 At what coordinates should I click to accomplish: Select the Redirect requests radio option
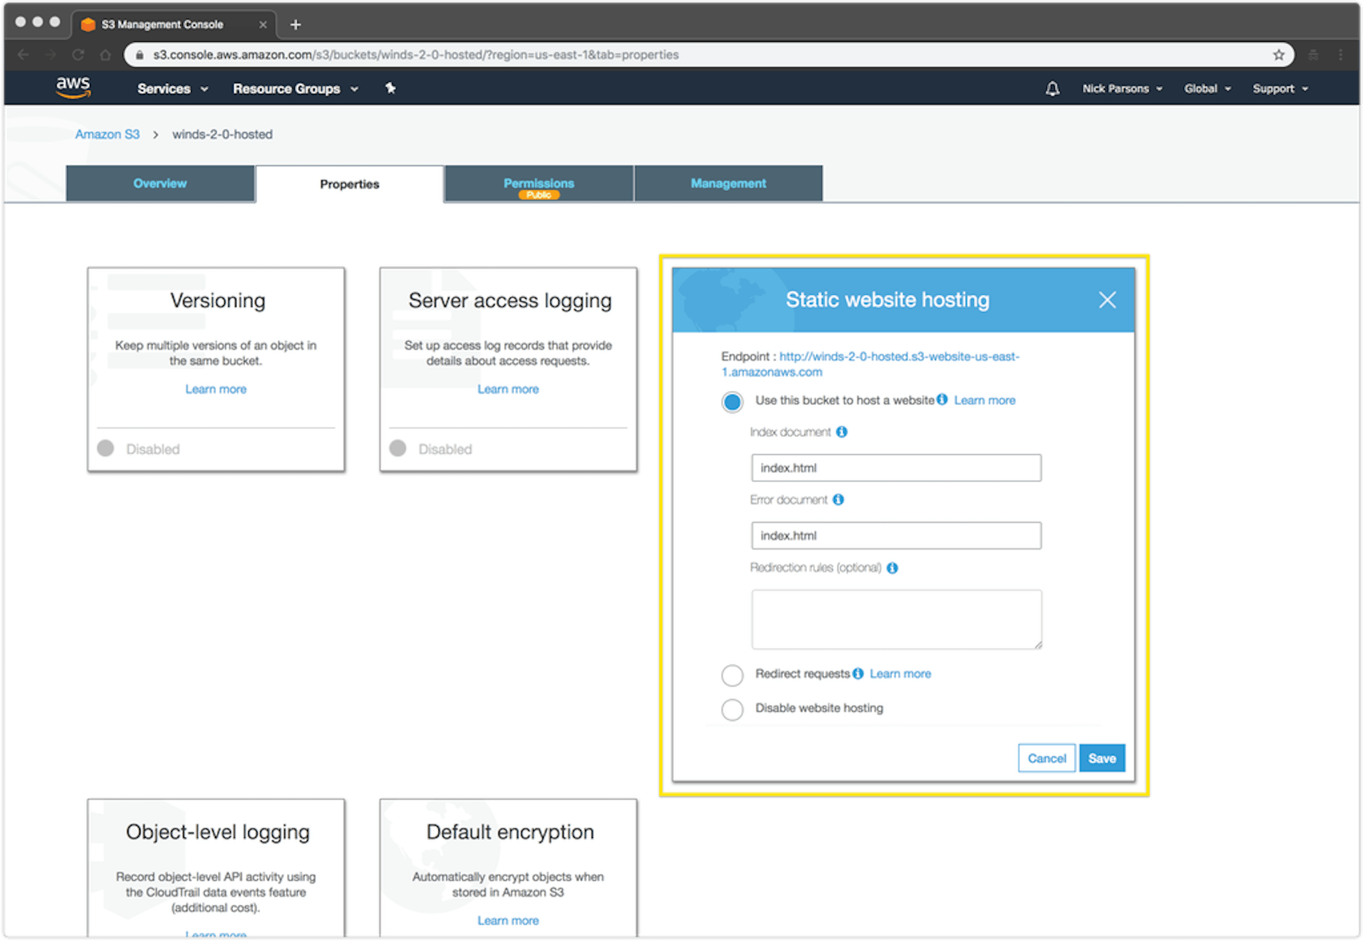pyautogui.click(x=732, y=675)
